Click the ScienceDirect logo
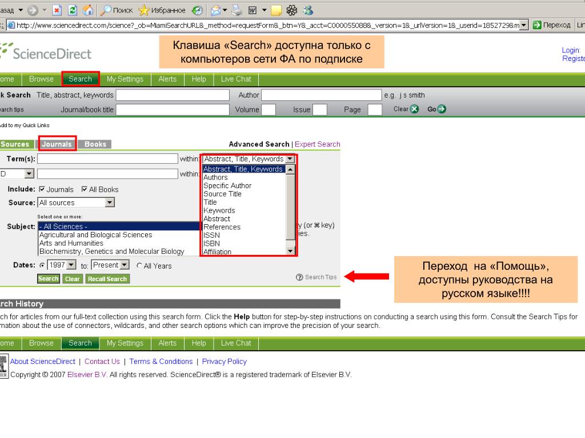The width and height of the screenshot is (585, 438). point(46,52)
